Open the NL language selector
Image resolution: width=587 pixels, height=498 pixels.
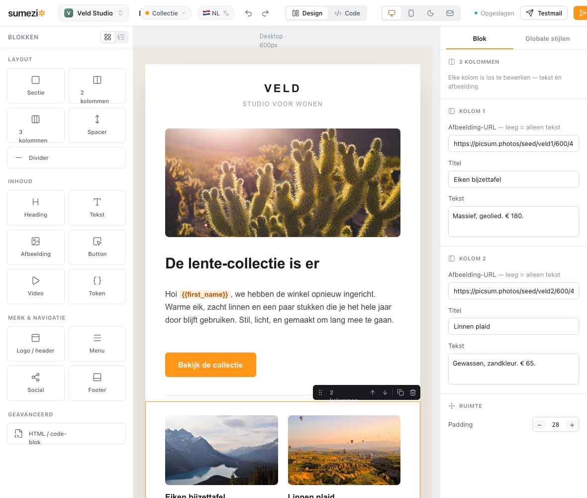[x=215, y=13]
